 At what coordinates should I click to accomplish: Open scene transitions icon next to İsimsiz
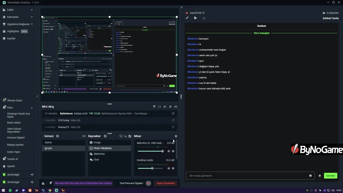(84, 136)
